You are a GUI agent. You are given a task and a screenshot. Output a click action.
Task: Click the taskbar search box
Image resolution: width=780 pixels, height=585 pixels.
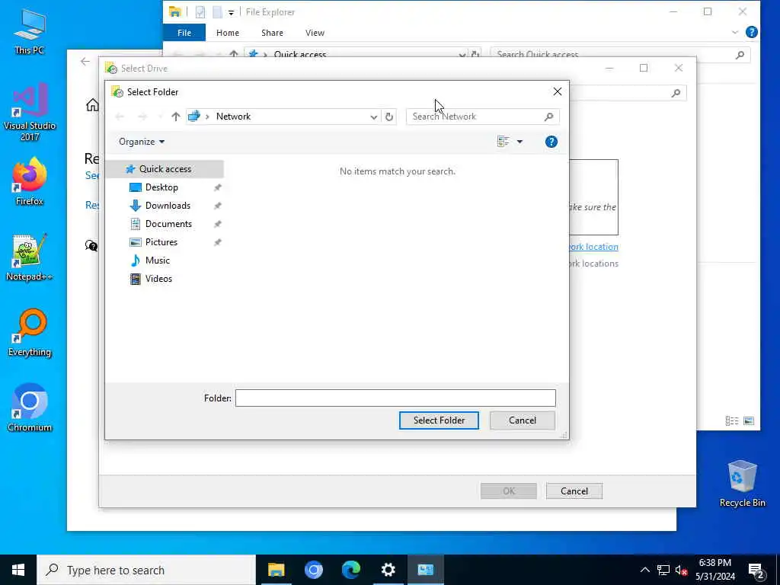pos(147,570)
